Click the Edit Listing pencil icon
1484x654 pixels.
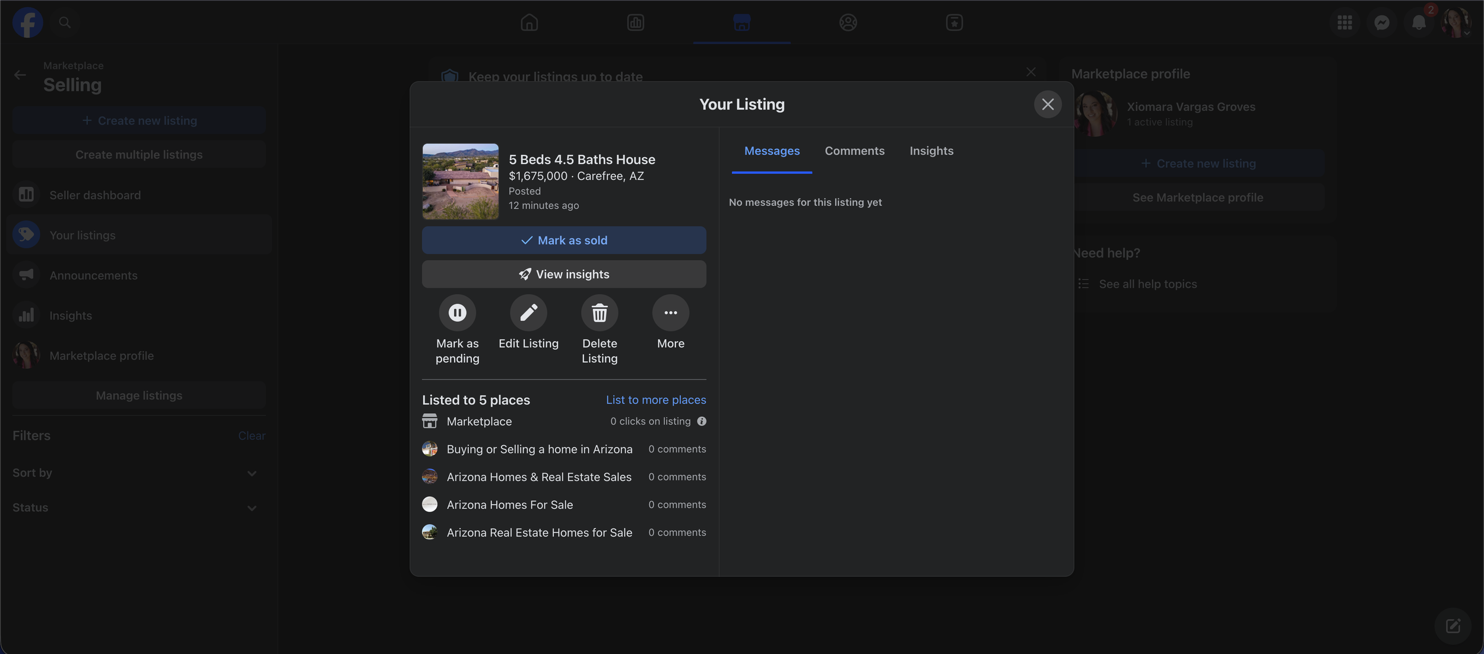coord(528,312)
